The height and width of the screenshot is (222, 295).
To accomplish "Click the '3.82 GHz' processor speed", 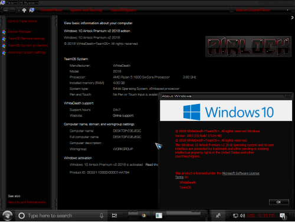I will pos(189,77).
